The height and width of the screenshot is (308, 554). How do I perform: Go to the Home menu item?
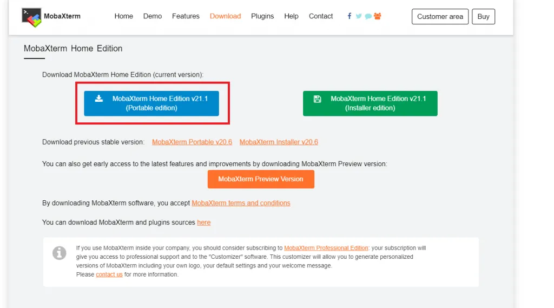124,16
